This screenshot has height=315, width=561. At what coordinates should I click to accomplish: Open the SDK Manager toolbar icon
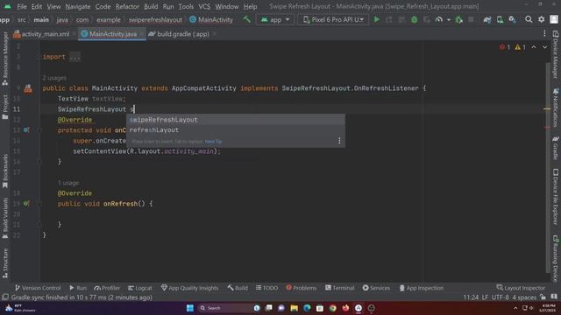(x=512, y=19)
